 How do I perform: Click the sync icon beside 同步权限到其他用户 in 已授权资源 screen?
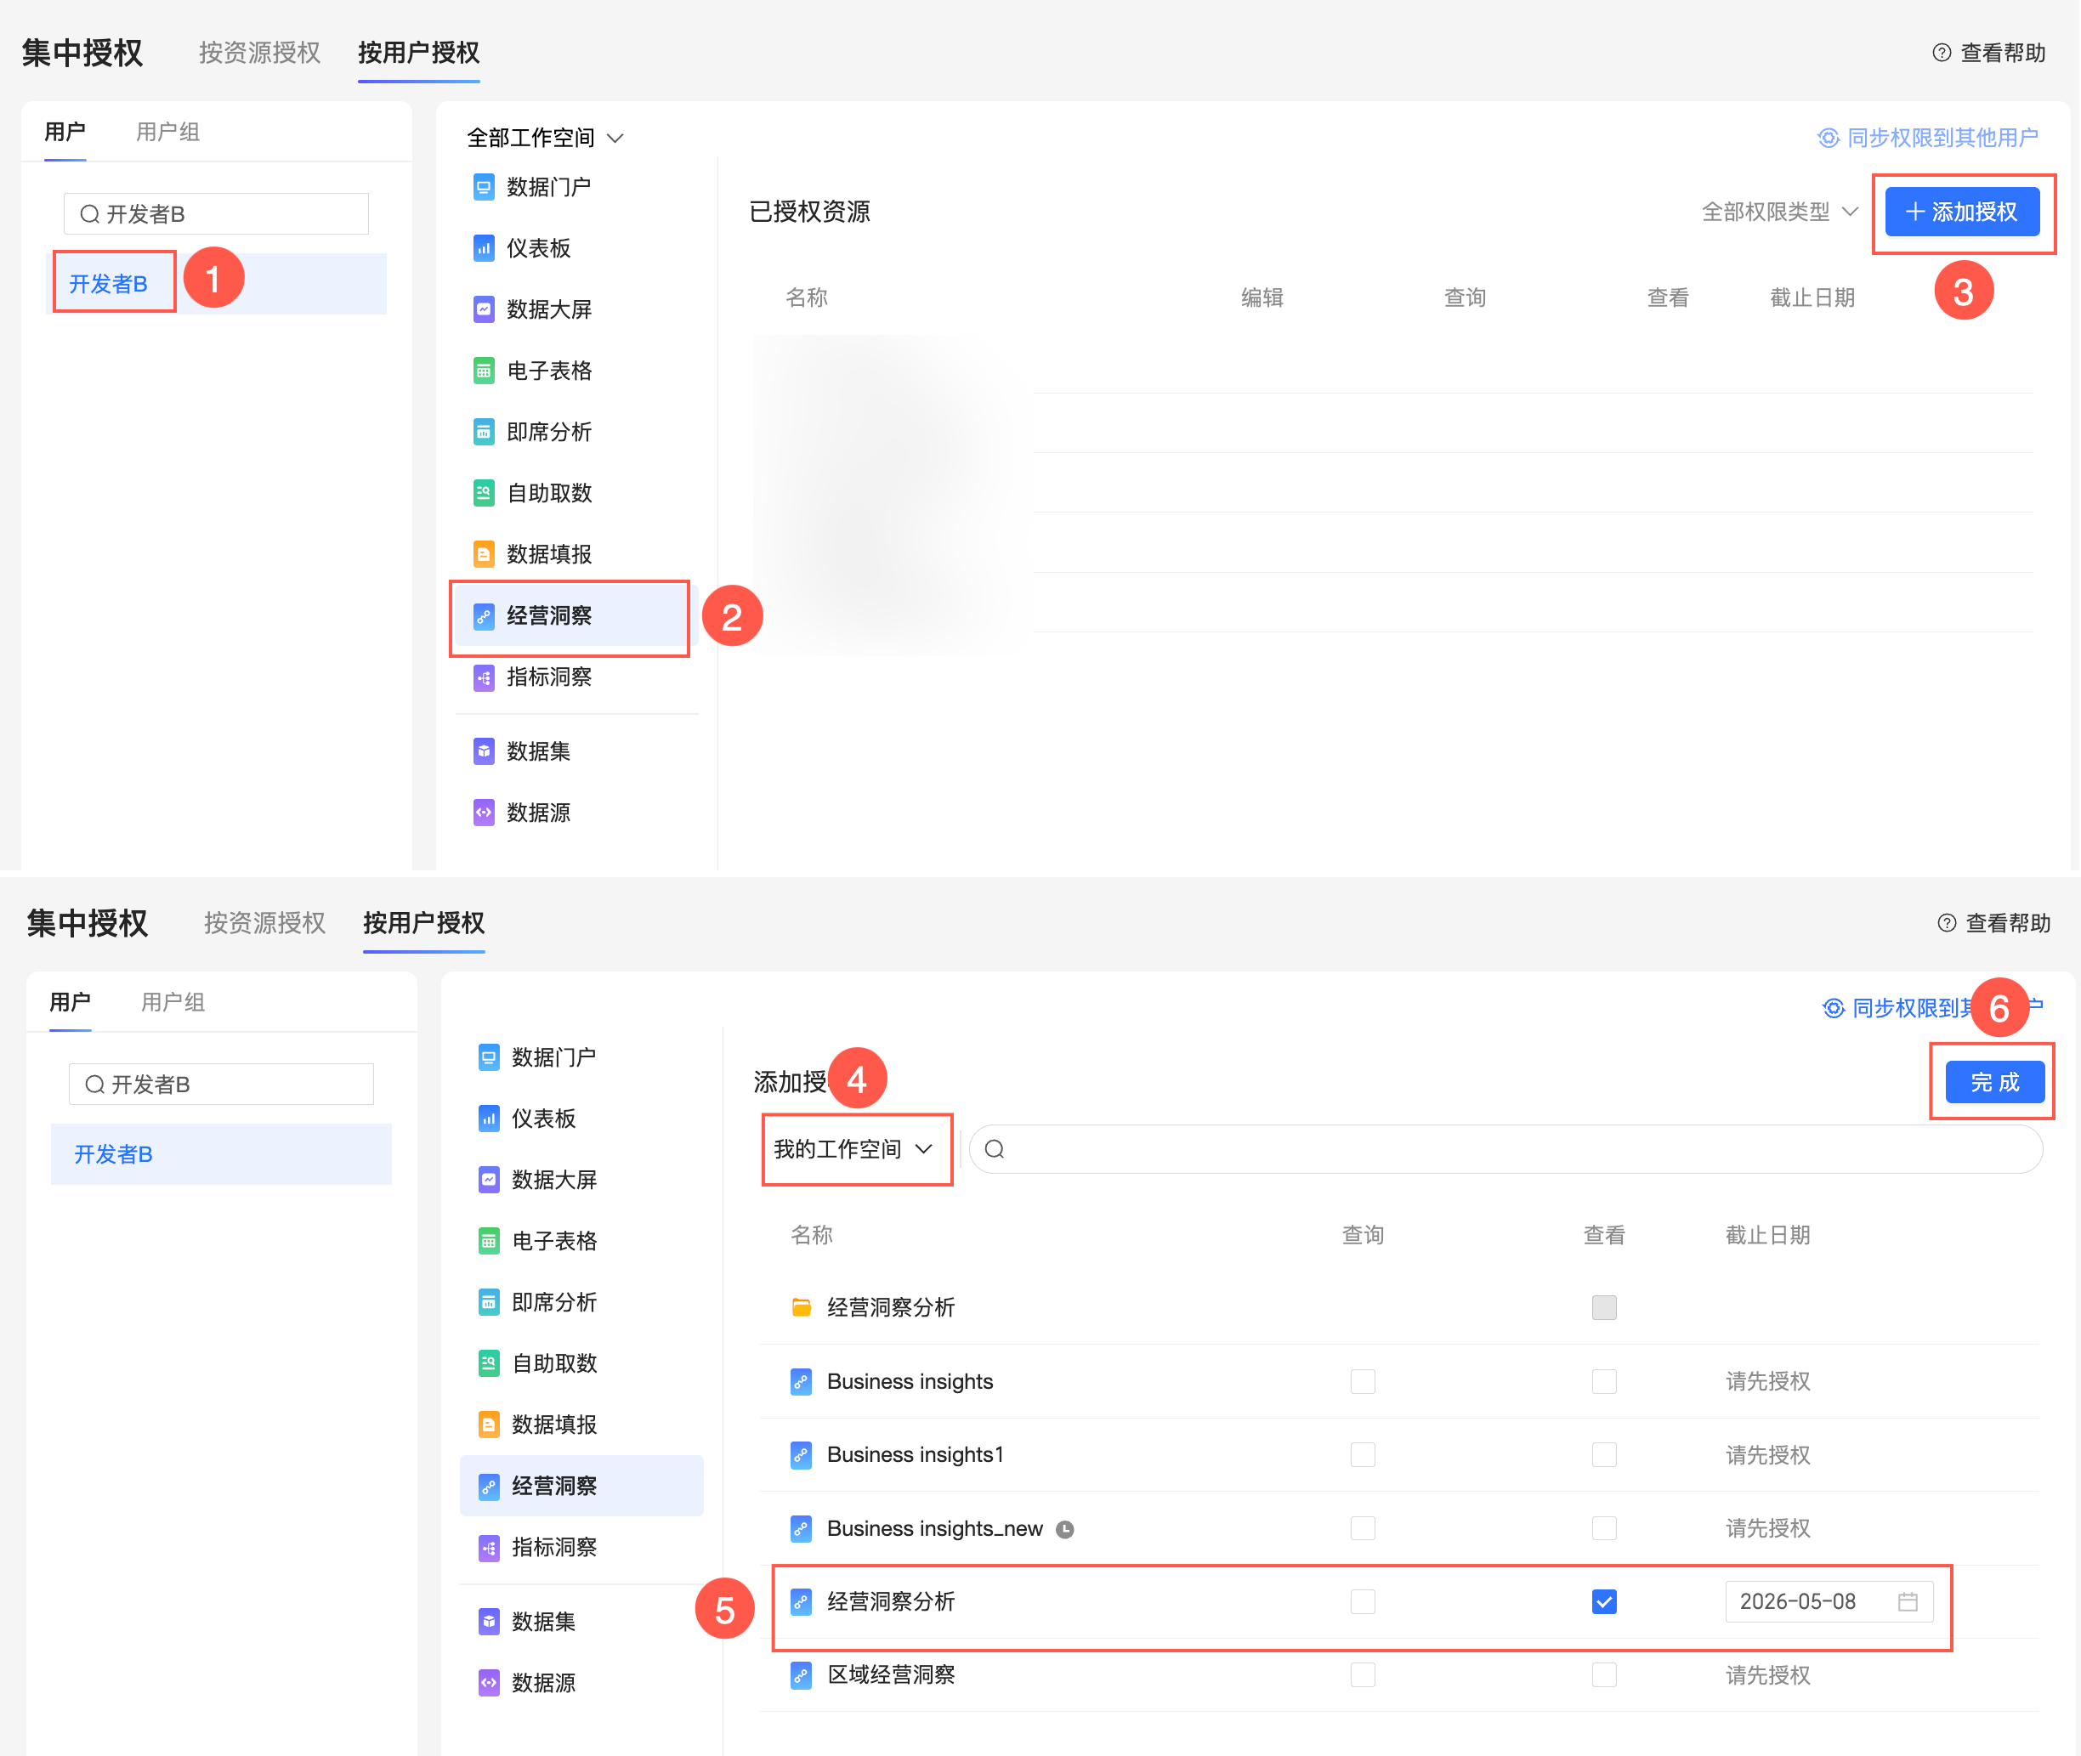1828,138
